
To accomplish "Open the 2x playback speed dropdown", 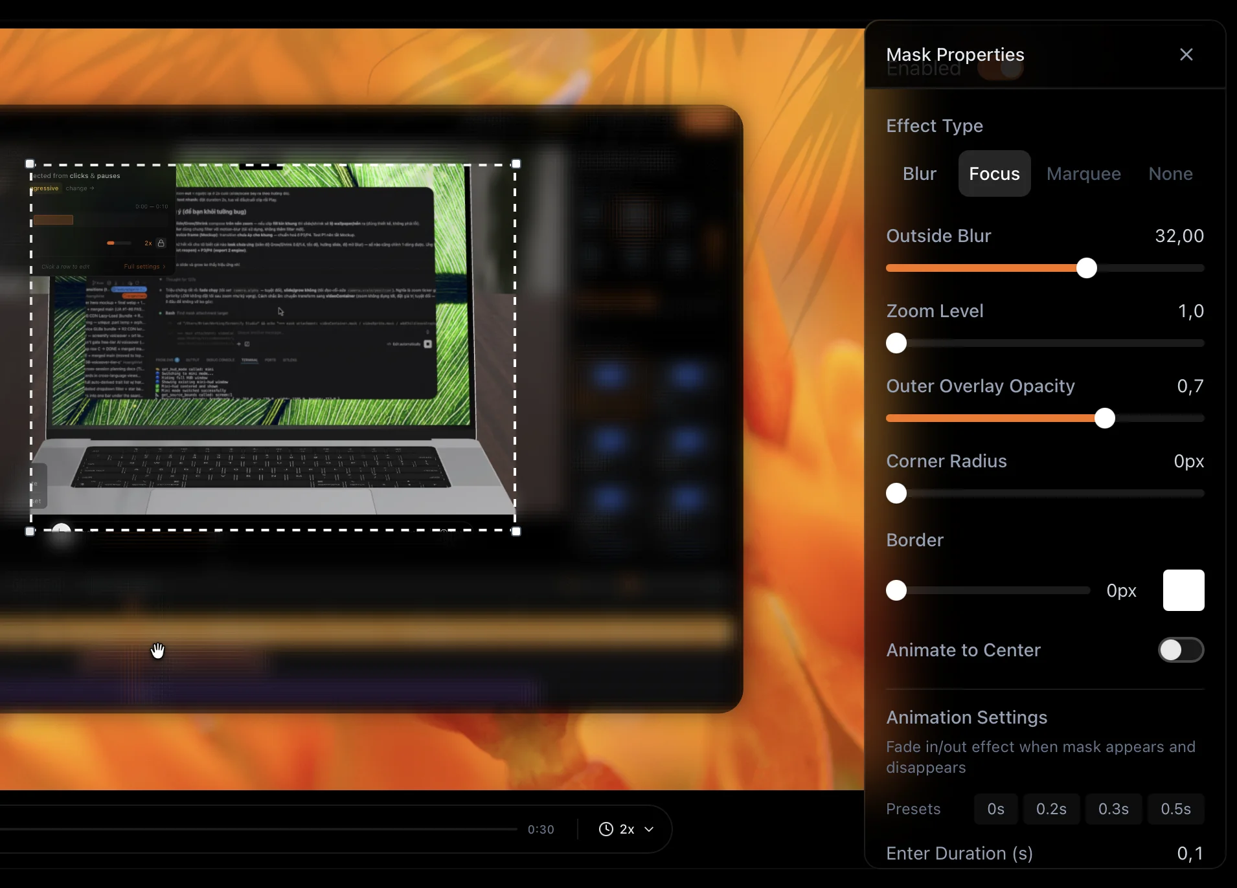I will click(x=626, y=829).
